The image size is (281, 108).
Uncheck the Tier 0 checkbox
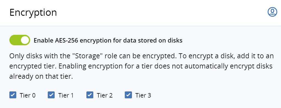click(13, 95)
